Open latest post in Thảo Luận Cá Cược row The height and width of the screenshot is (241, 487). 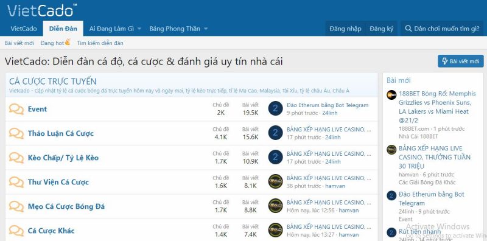coord(329,129)
